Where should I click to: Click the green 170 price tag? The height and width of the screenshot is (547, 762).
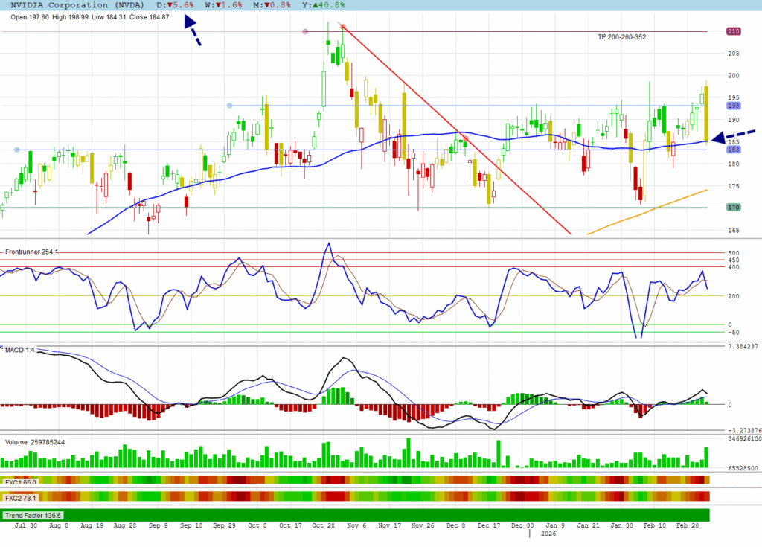[733, 208]
